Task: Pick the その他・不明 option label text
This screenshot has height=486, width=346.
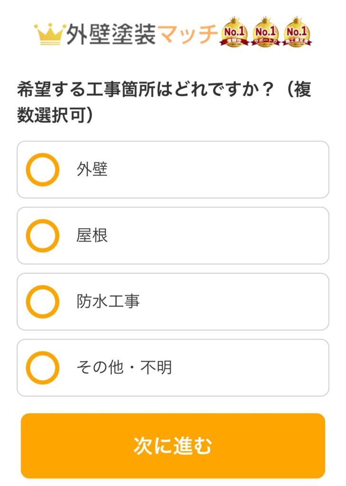Action: tap(124, 367)
